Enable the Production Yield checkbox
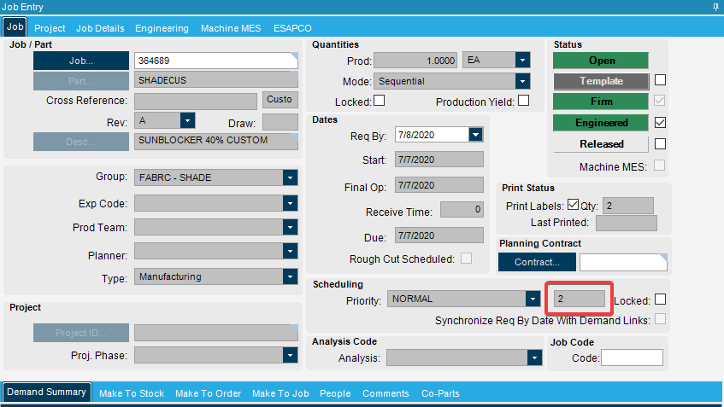 pos(524,101)
